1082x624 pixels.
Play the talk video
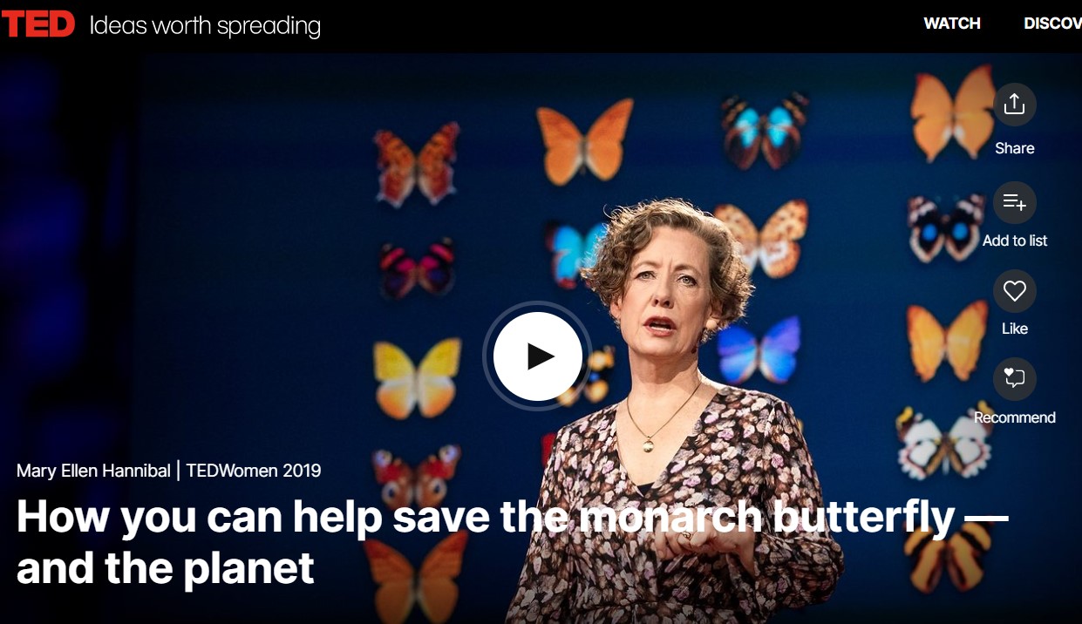coord(538,356)
